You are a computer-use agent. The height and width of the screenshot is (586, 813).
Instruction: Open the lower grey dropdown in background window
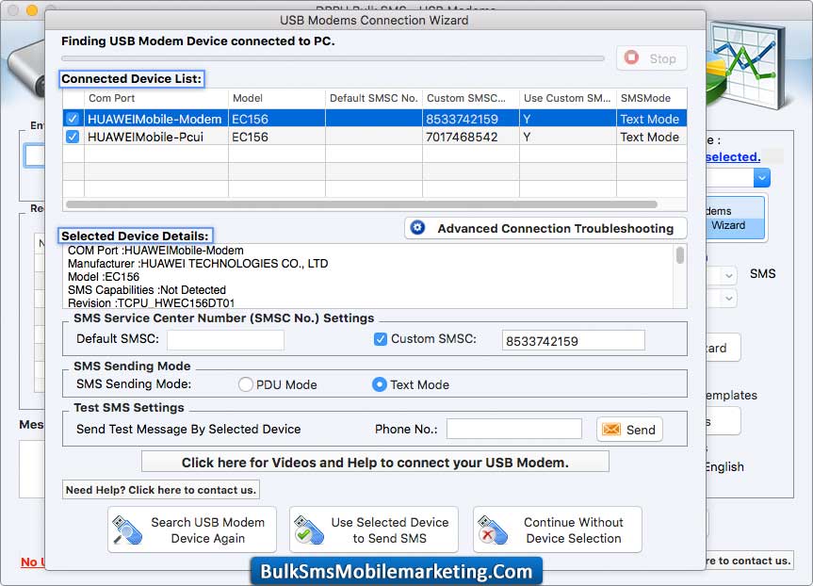coord(728,299)
